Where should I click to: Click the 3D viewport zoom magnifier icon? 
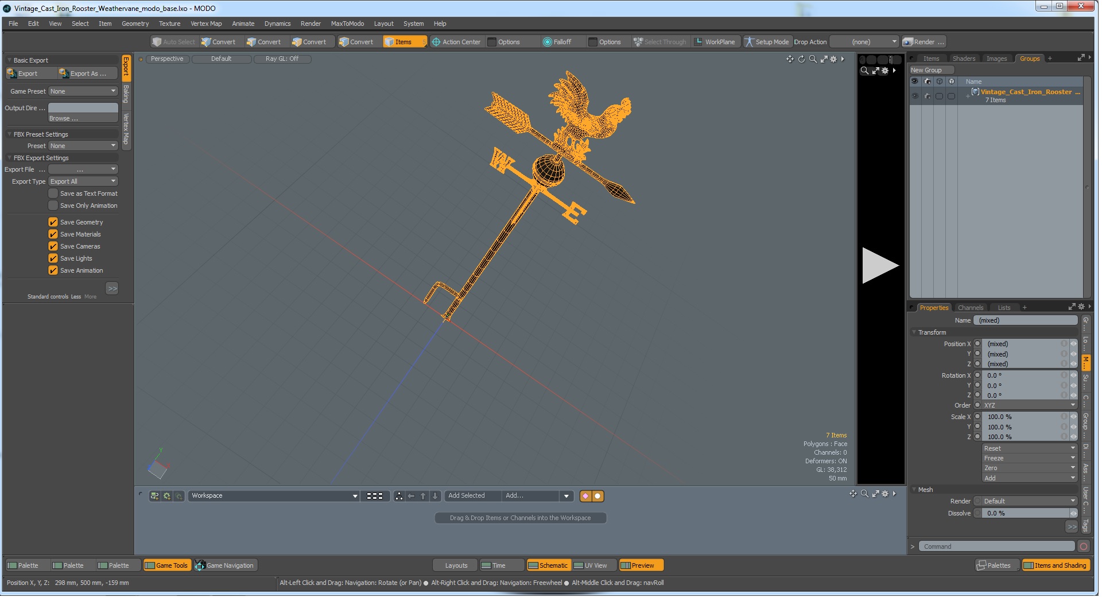(813, 59)
